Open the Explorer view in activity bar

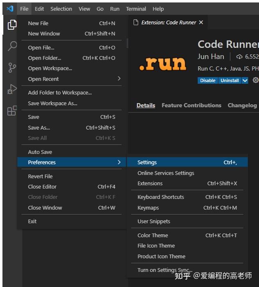(x=12, y=25)
